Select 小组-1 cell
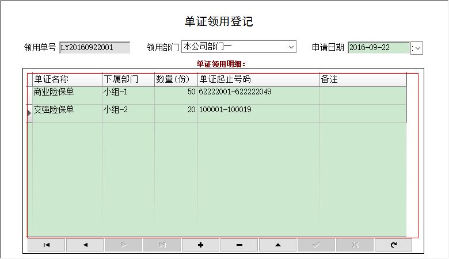Image resolution: width=449 pixels, height=259 pixels. (128, 96)
